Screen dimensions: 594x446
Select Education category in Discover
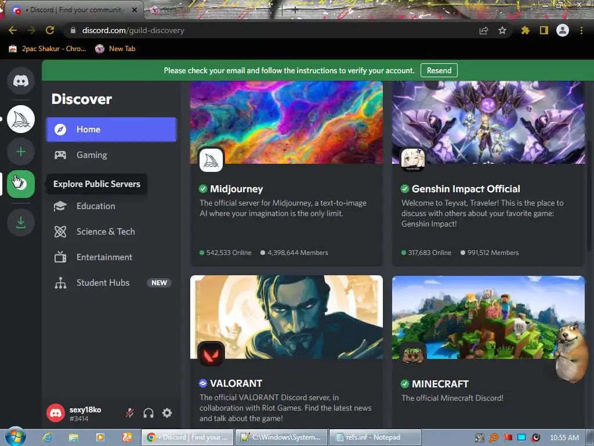111,206
